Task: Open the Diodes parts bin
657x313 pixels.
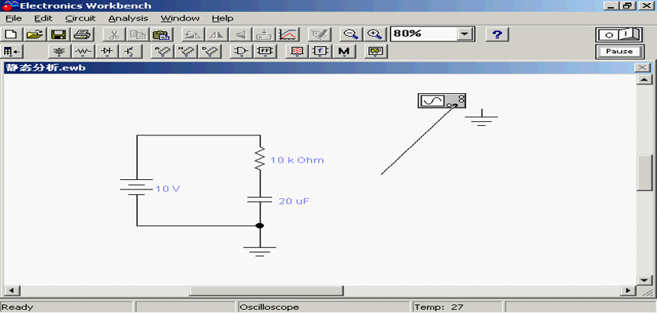Action: (107, 52)
